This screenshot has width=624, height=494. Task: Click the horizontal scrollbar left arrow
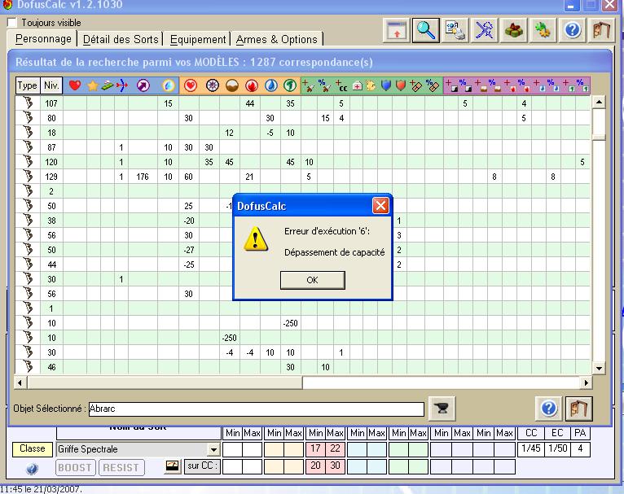(x=20, y=383)
